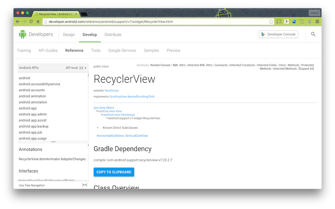The height and width of the screenshot is (209, 335).
Task: Open RecyclerView.ItemAnimator.AdapterChanges annotation
Action: pyautogui.click(x=52, y=159)
